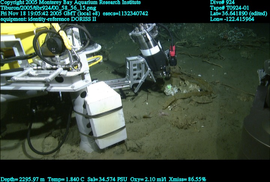Click the timestamp 'Fri Nov 18 19:05:42 2005 GMT'
The width and height of the screenshot is (270, 182).
tap(38, 13)
